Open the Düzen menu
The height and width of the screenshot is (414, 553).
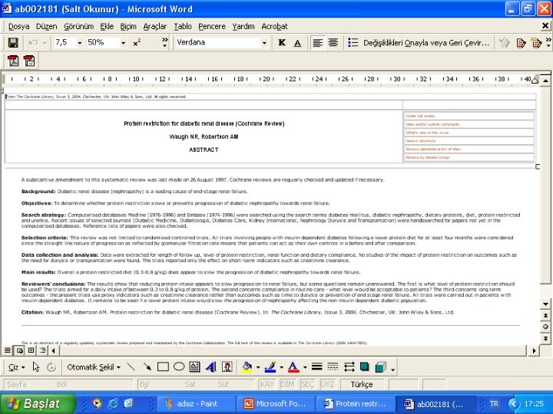pos(47,26)
